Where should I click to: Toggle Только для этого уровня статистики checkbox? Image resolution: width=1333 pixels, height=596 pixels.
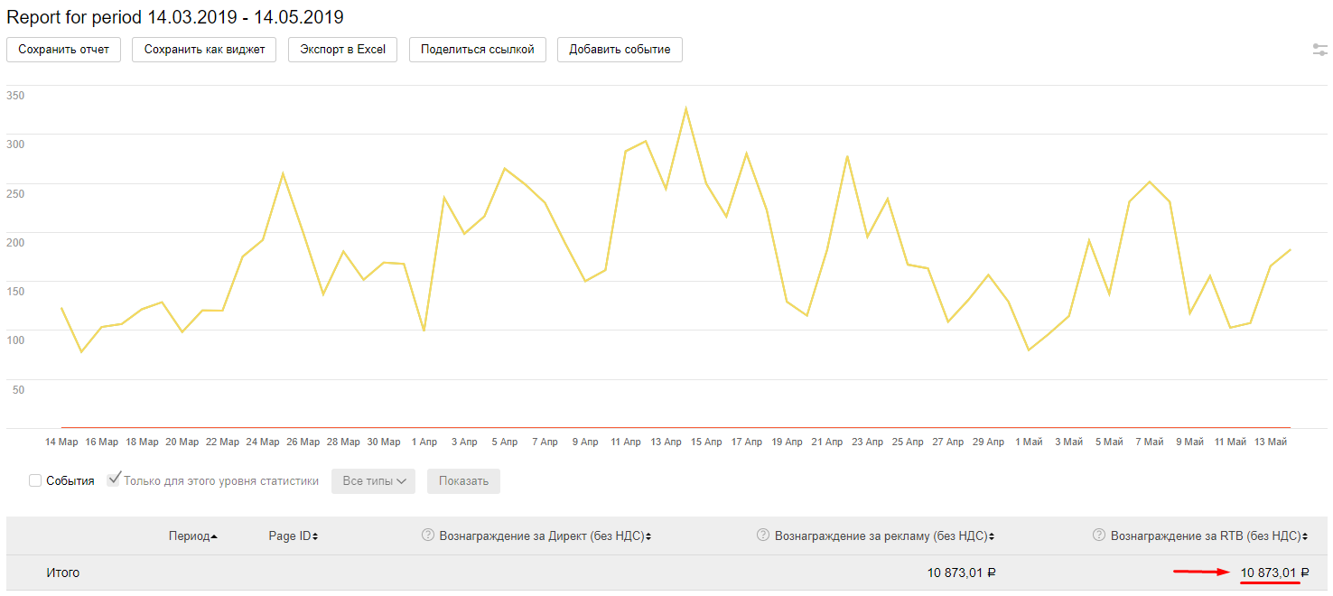[114, 480]
